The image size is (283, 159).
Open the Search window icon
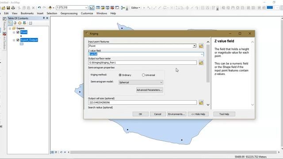click(107, 8)
